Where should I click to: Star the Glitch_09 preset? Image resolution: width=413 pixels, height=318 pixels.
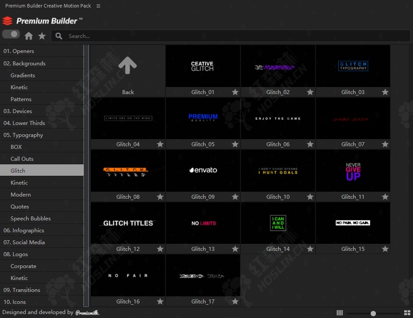(235, 197)
